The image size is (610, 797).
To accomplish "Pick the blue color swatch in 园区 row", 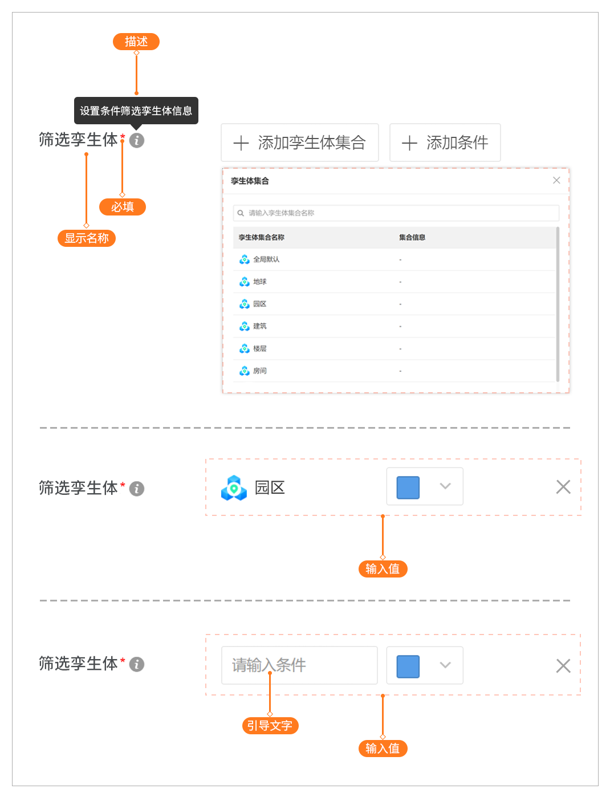I will 408,487.
